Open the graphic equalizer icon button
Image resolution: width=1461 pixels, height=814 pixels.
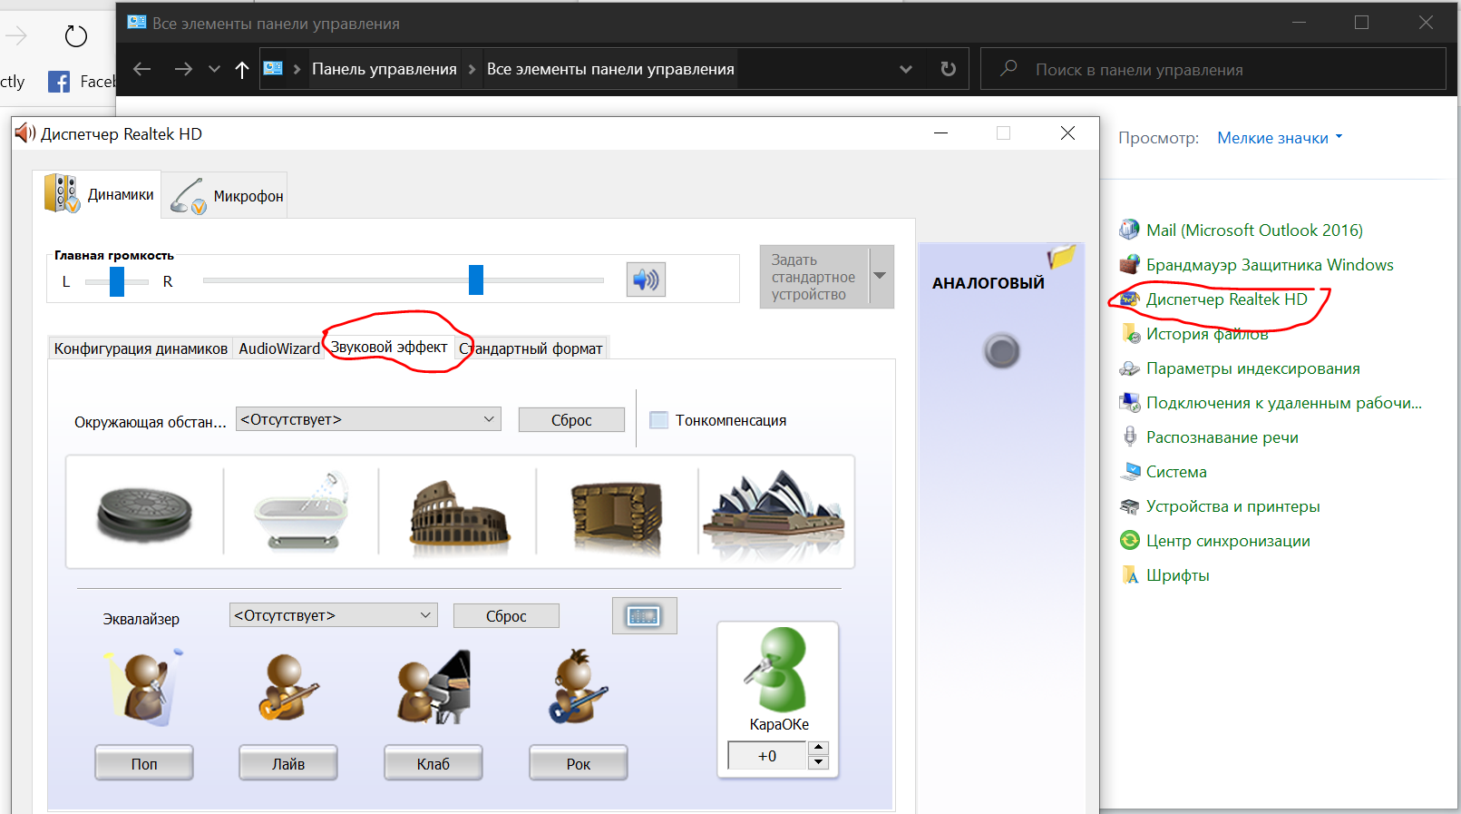[x=644, y=616]
